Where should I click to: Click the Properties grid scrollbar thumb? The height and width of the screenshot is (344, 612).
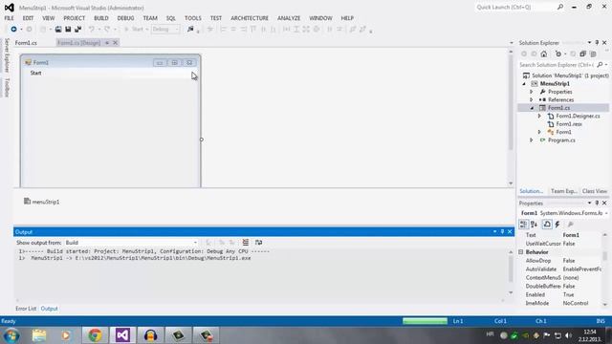[605, 255]
